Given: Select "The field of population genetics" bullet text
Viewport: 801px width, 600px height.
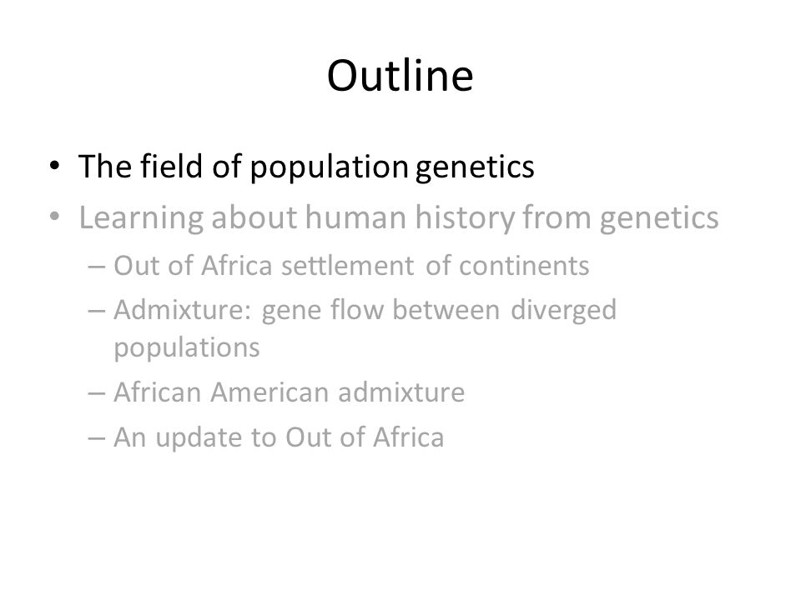Looking at the screenshot, I should click(x=306, y=167).
